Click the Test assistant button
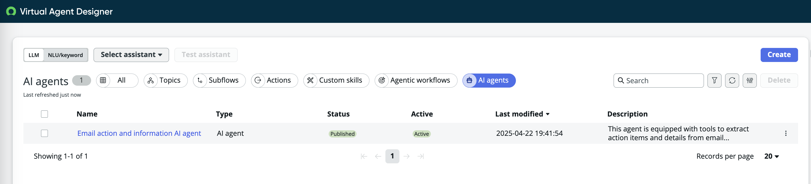Image resolution: width=811 pixels, height=184 pixels. (206, 55)
